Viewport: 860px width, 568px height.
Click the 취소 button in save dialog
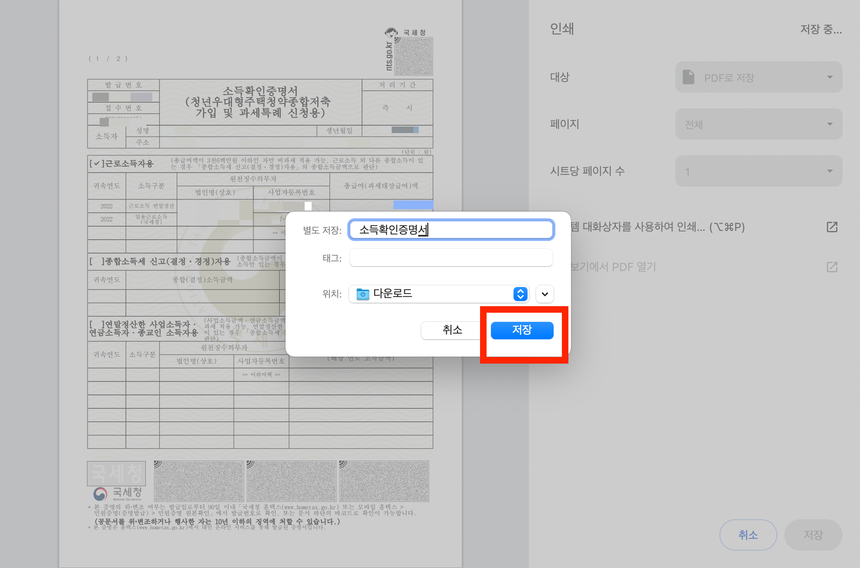coord(452,330)
